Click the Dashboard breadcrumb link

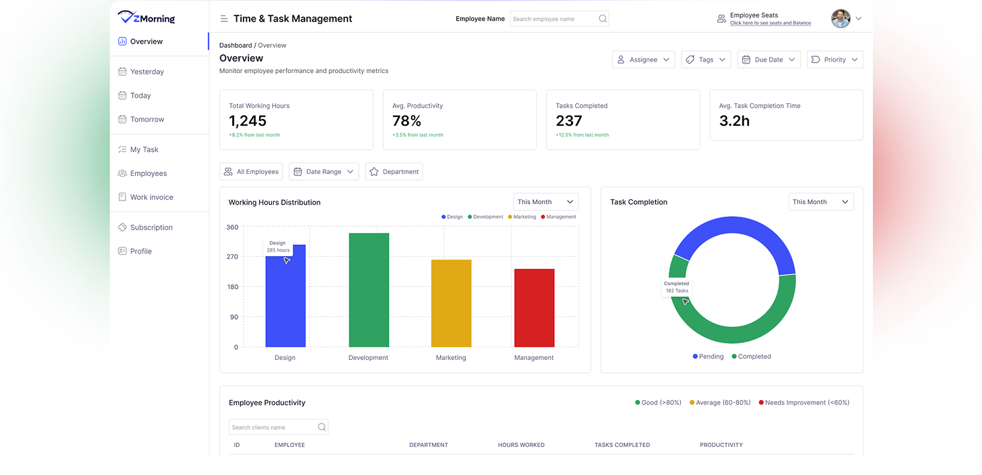pos(236,45)
